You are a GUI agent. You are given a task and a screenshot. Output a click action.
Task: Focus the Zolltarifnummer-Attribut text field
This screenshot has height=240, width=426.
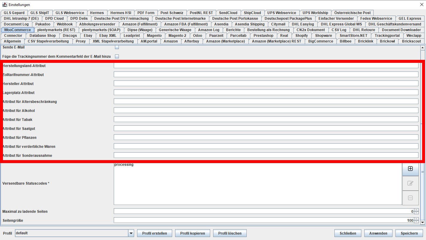pyautogui.click(x=266, y=75)
